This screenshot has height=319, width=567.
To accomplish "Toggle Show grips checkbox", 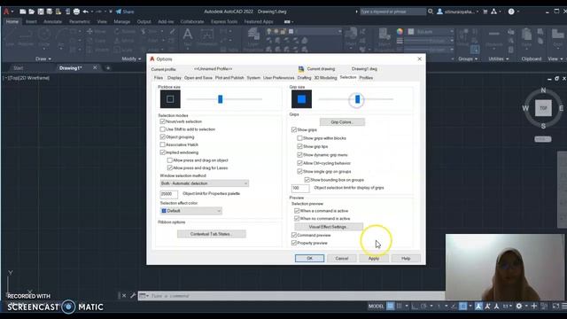I will [294, 129].
